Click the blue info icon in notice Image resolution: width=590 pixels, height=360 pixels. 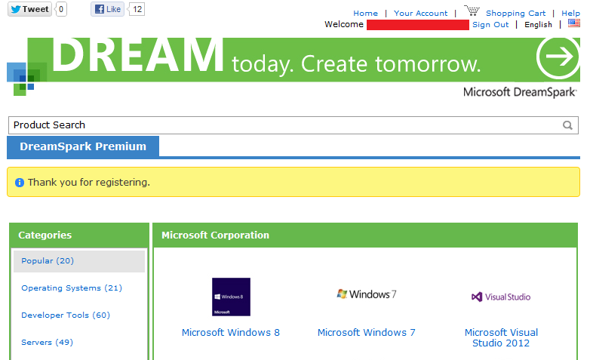click(20, 183)
